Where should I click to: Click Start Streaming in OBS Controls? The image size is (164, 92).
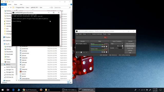pyautogui.click(x=130, y=44)
